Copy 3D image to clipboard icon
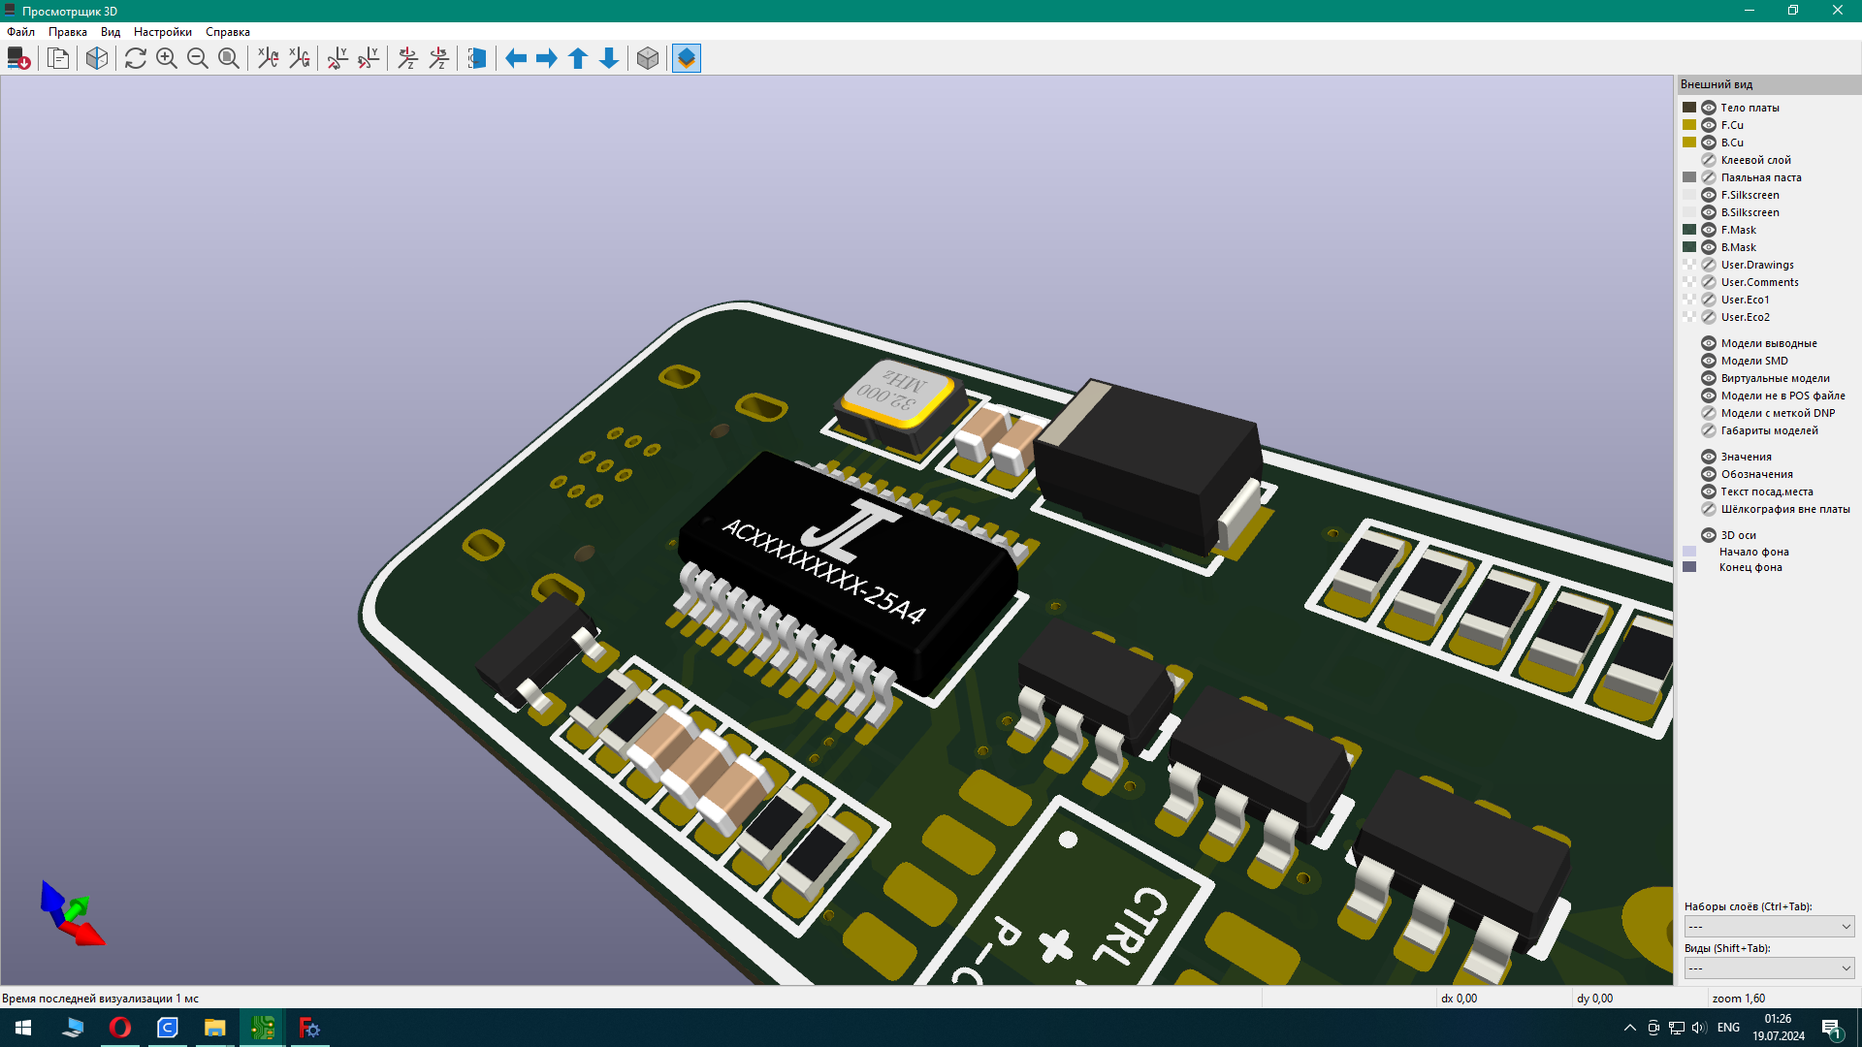The height and width of the screenshot is (1047, 1862). pyautogui.click(x=58, y=58)
